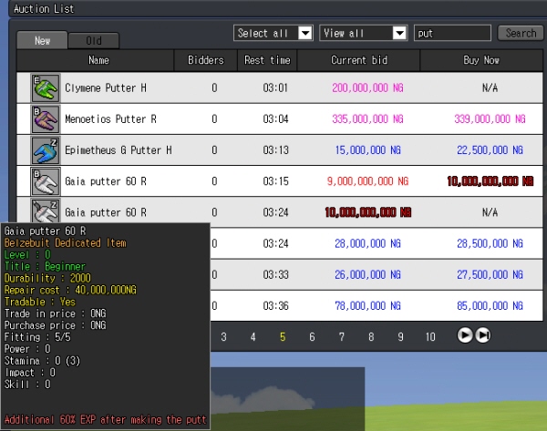This screenshot has height=431, width=547.
Task: Go to page 6
Action: (x=312, y=337)
